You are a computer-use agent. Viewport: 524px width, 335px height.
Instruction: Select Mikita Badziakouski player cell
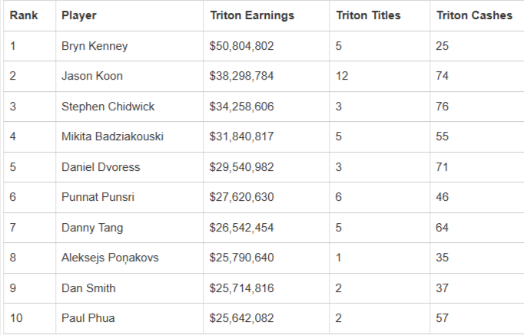click(112, 136)
